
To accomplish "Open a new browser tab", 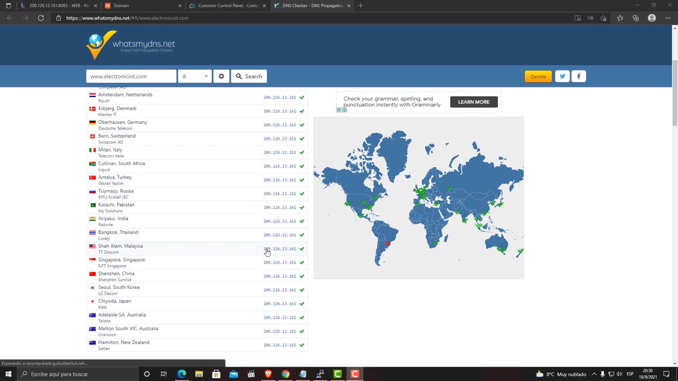I will [361, 5].
